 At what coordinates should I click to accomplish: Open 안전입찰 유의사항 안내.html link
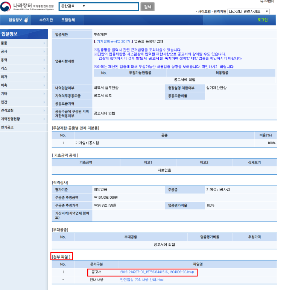(x=142, y=280)
